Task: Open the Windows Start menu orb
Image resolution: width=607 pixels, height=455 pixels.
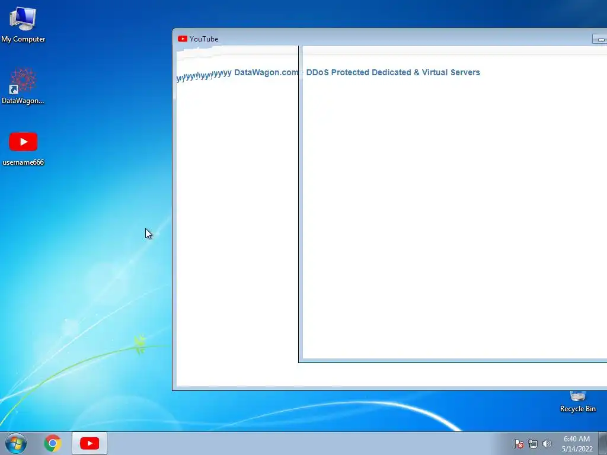Action: (16, 443)
